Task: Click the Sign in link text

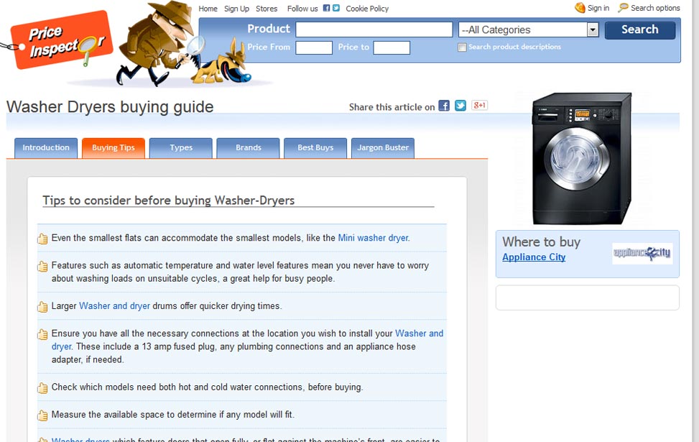Action: pyautogui.click(x=598, y=8)
